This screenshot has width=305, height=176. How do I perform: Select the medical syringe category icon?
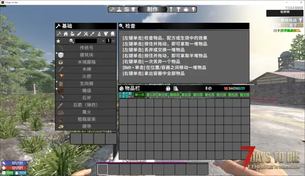pyautogui.click(x=93, y=34)
